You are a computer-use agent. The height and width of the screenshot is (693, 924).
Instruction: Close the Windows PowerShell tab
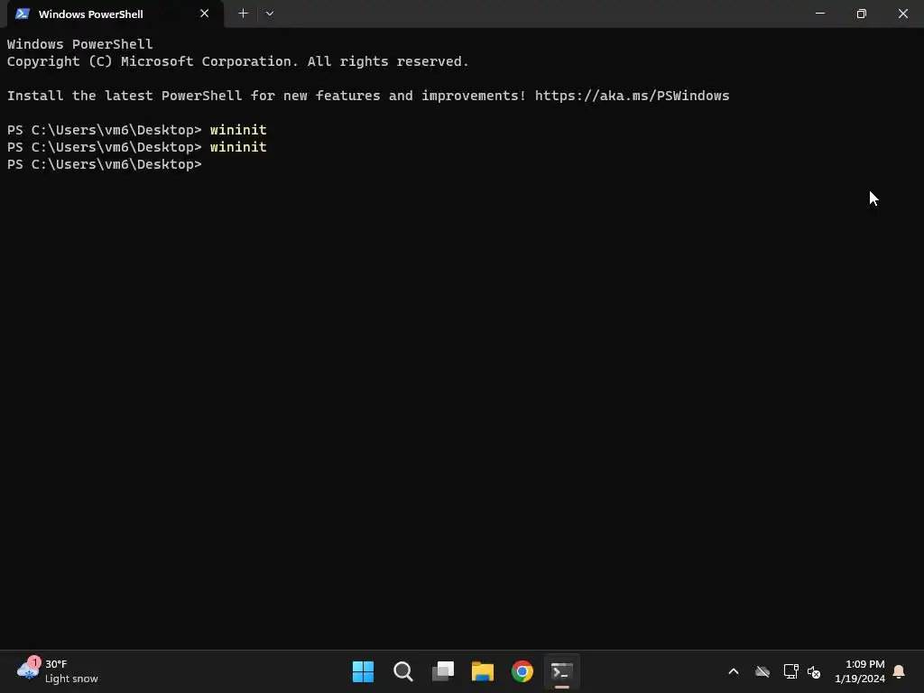(x=205, y=14)
